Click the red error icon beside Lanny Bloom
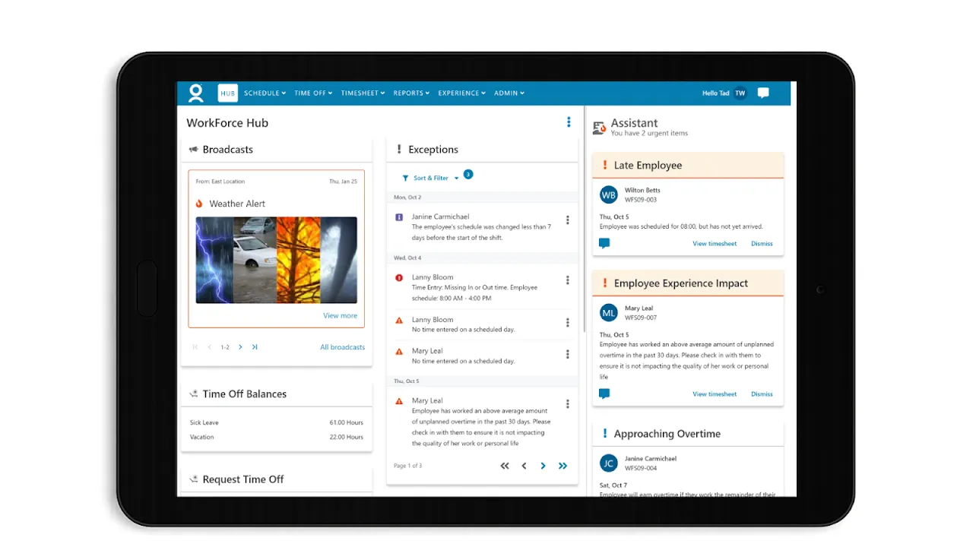Image resolution: width=973 pixels, height=547 pixels. pos(399,278)
